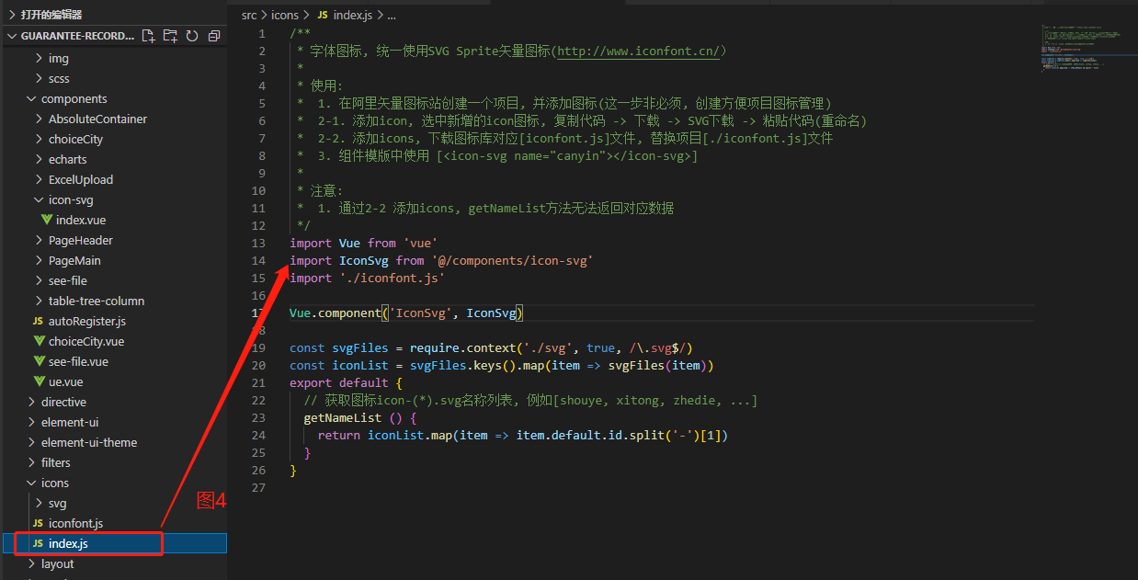Viewport: 1138px width, 580px height.
Task: Open the http://www.iconfont.cn/ link in comment
Action: coord(639,51)
